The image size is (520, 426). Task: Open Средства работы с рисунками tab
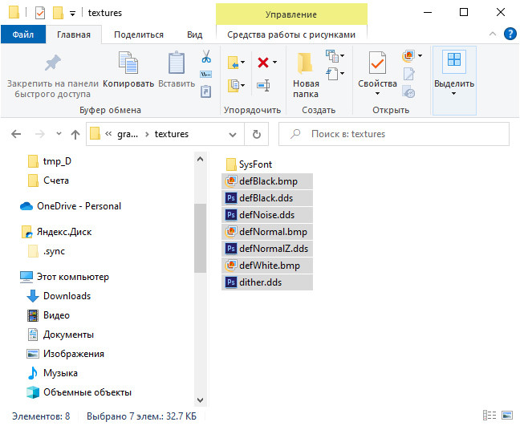(291, 34)
